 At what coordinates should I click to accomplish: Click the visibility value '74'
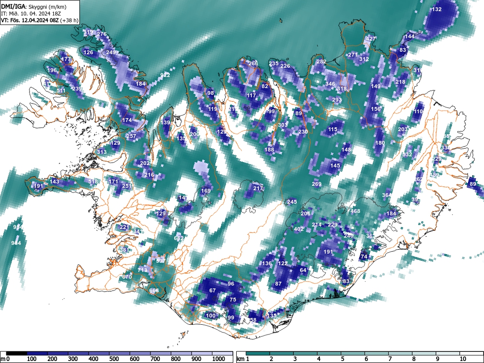364,257
